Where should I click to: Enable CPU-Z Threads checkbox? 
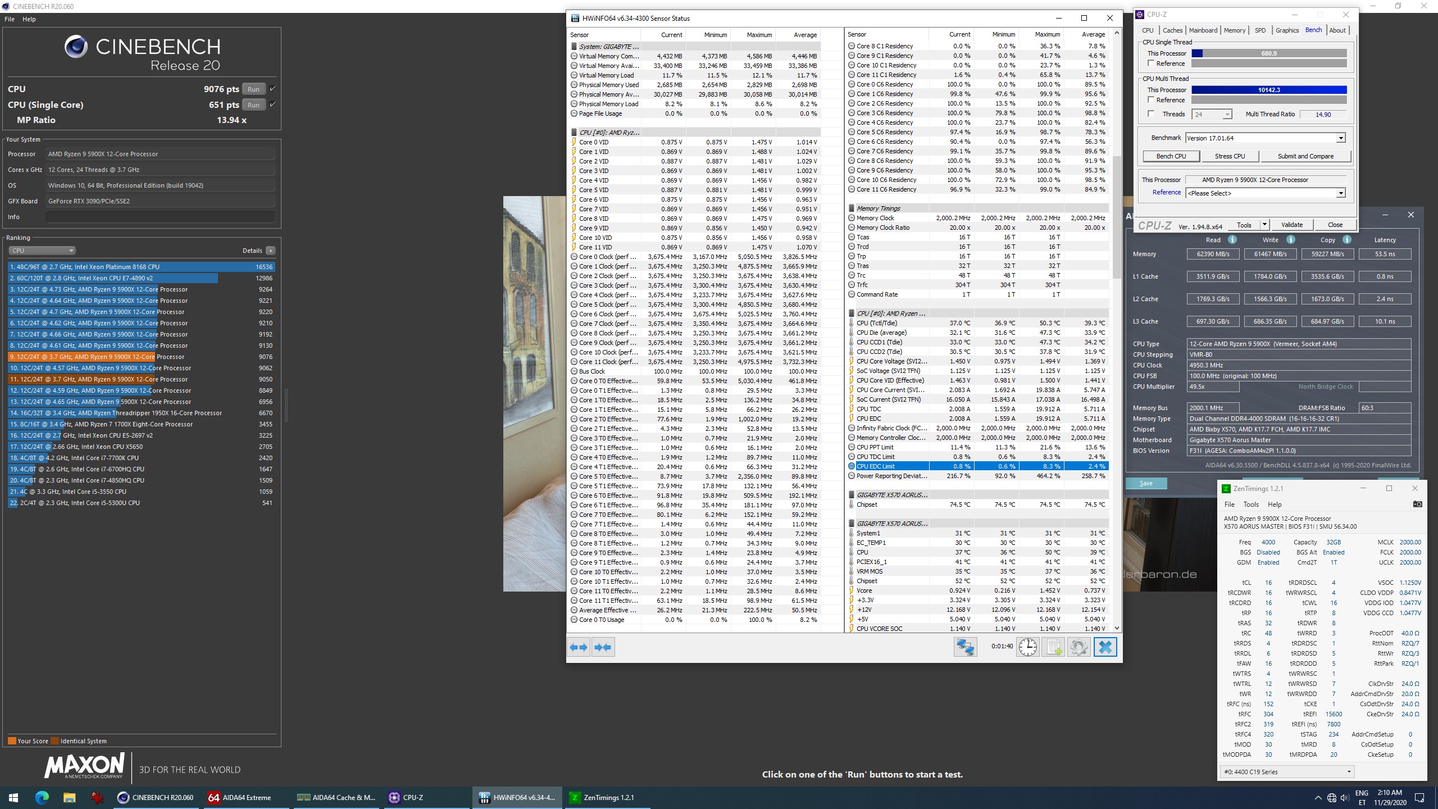[1151, 114]
